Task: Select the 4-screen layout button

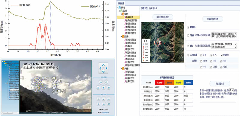Action: (103, 99)
